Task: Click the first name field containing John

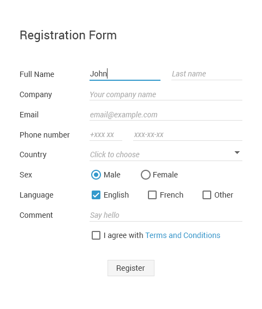Action: click(125, 74)
